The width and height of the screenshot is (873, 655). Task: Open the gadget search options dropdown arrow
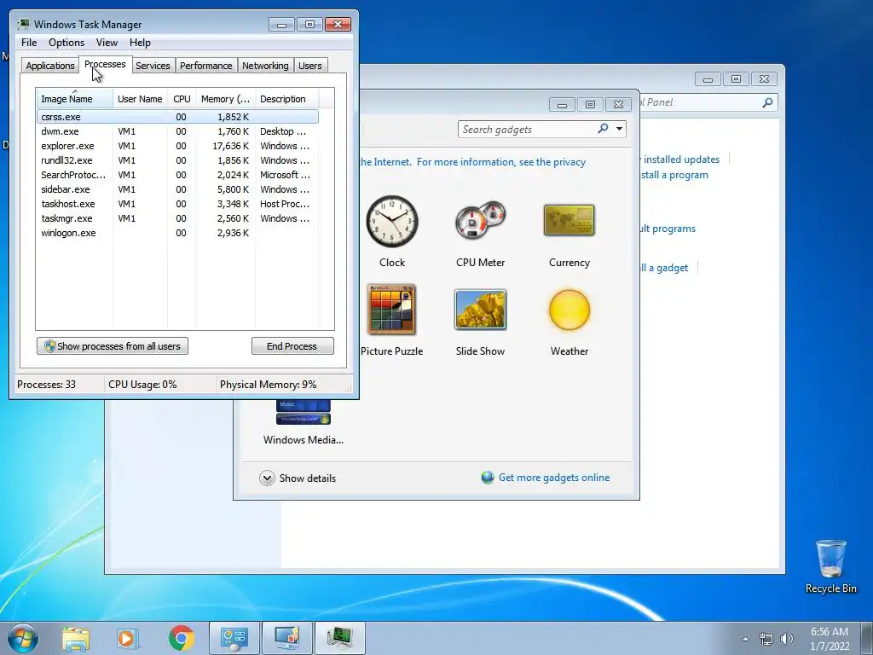tap(619, 129)
